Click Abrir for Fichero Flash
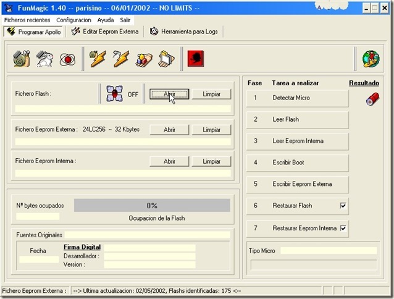Image resolution: width=394 pixels, height=299 pixels. coord(169,95)
